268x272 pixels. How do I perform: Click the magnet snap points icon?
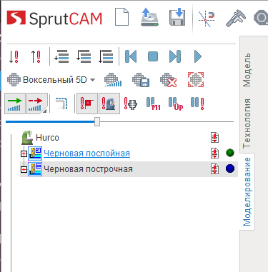click(207, 18)
